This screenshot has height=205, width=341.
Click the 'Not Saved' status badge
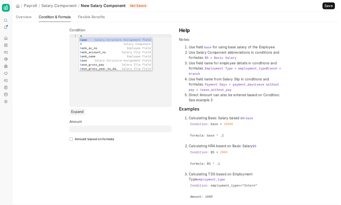pos(138,6)
